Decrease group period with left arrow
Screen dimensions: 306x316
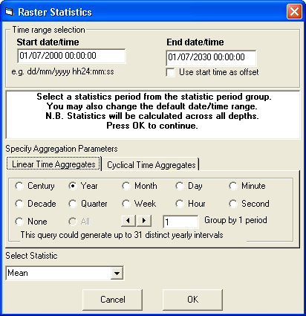click(x=128, y=221)
